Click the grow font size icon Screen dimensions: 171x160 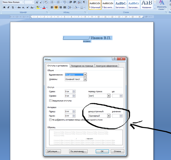point(37,2)
